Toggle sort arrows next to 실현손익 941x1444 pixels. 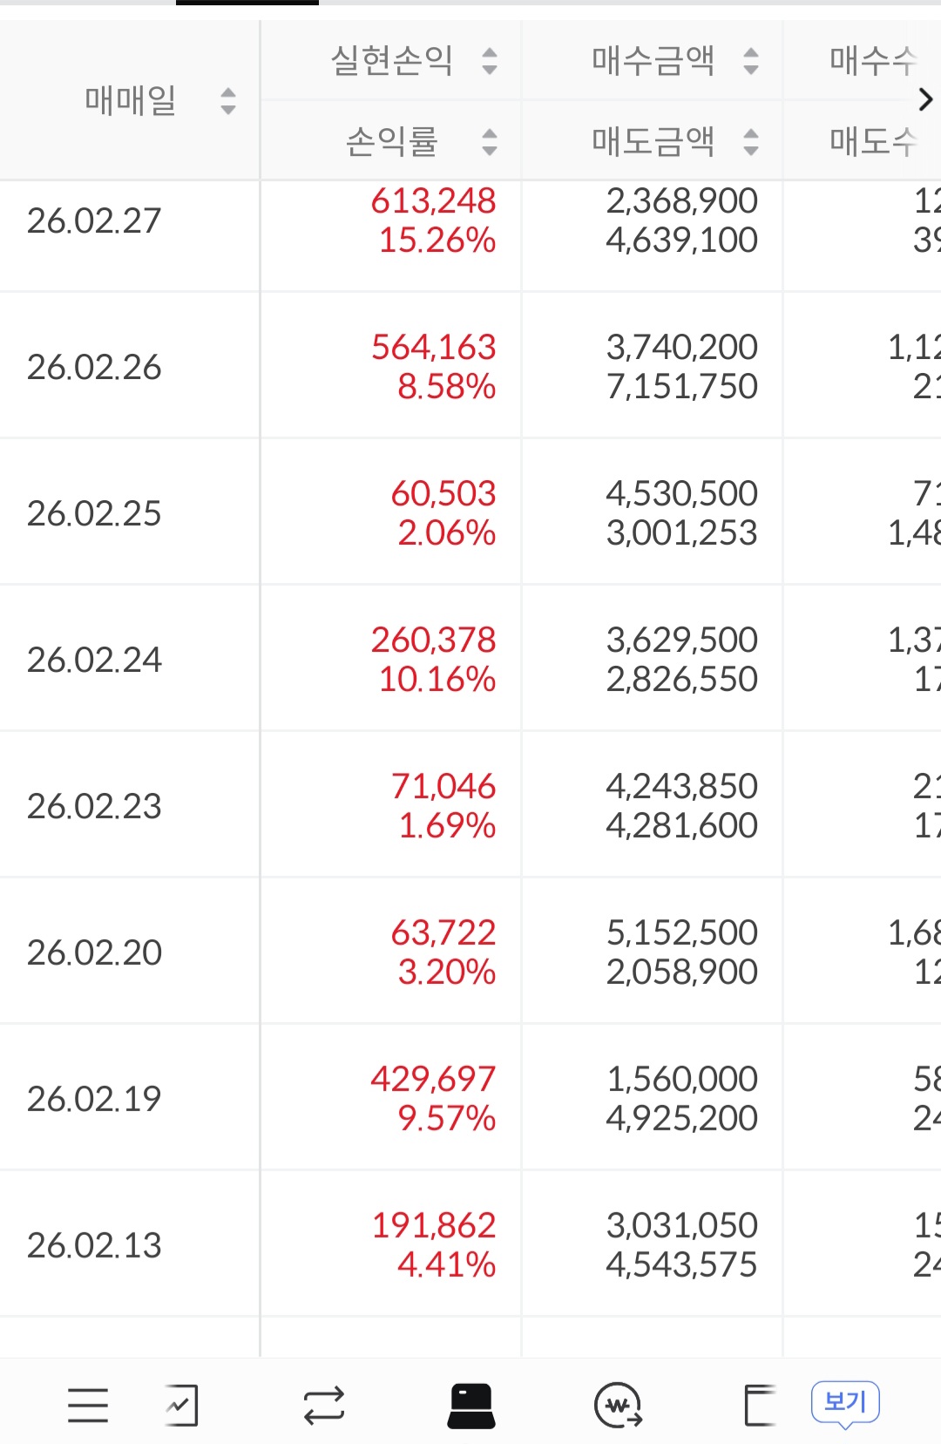tap(490, 61)
